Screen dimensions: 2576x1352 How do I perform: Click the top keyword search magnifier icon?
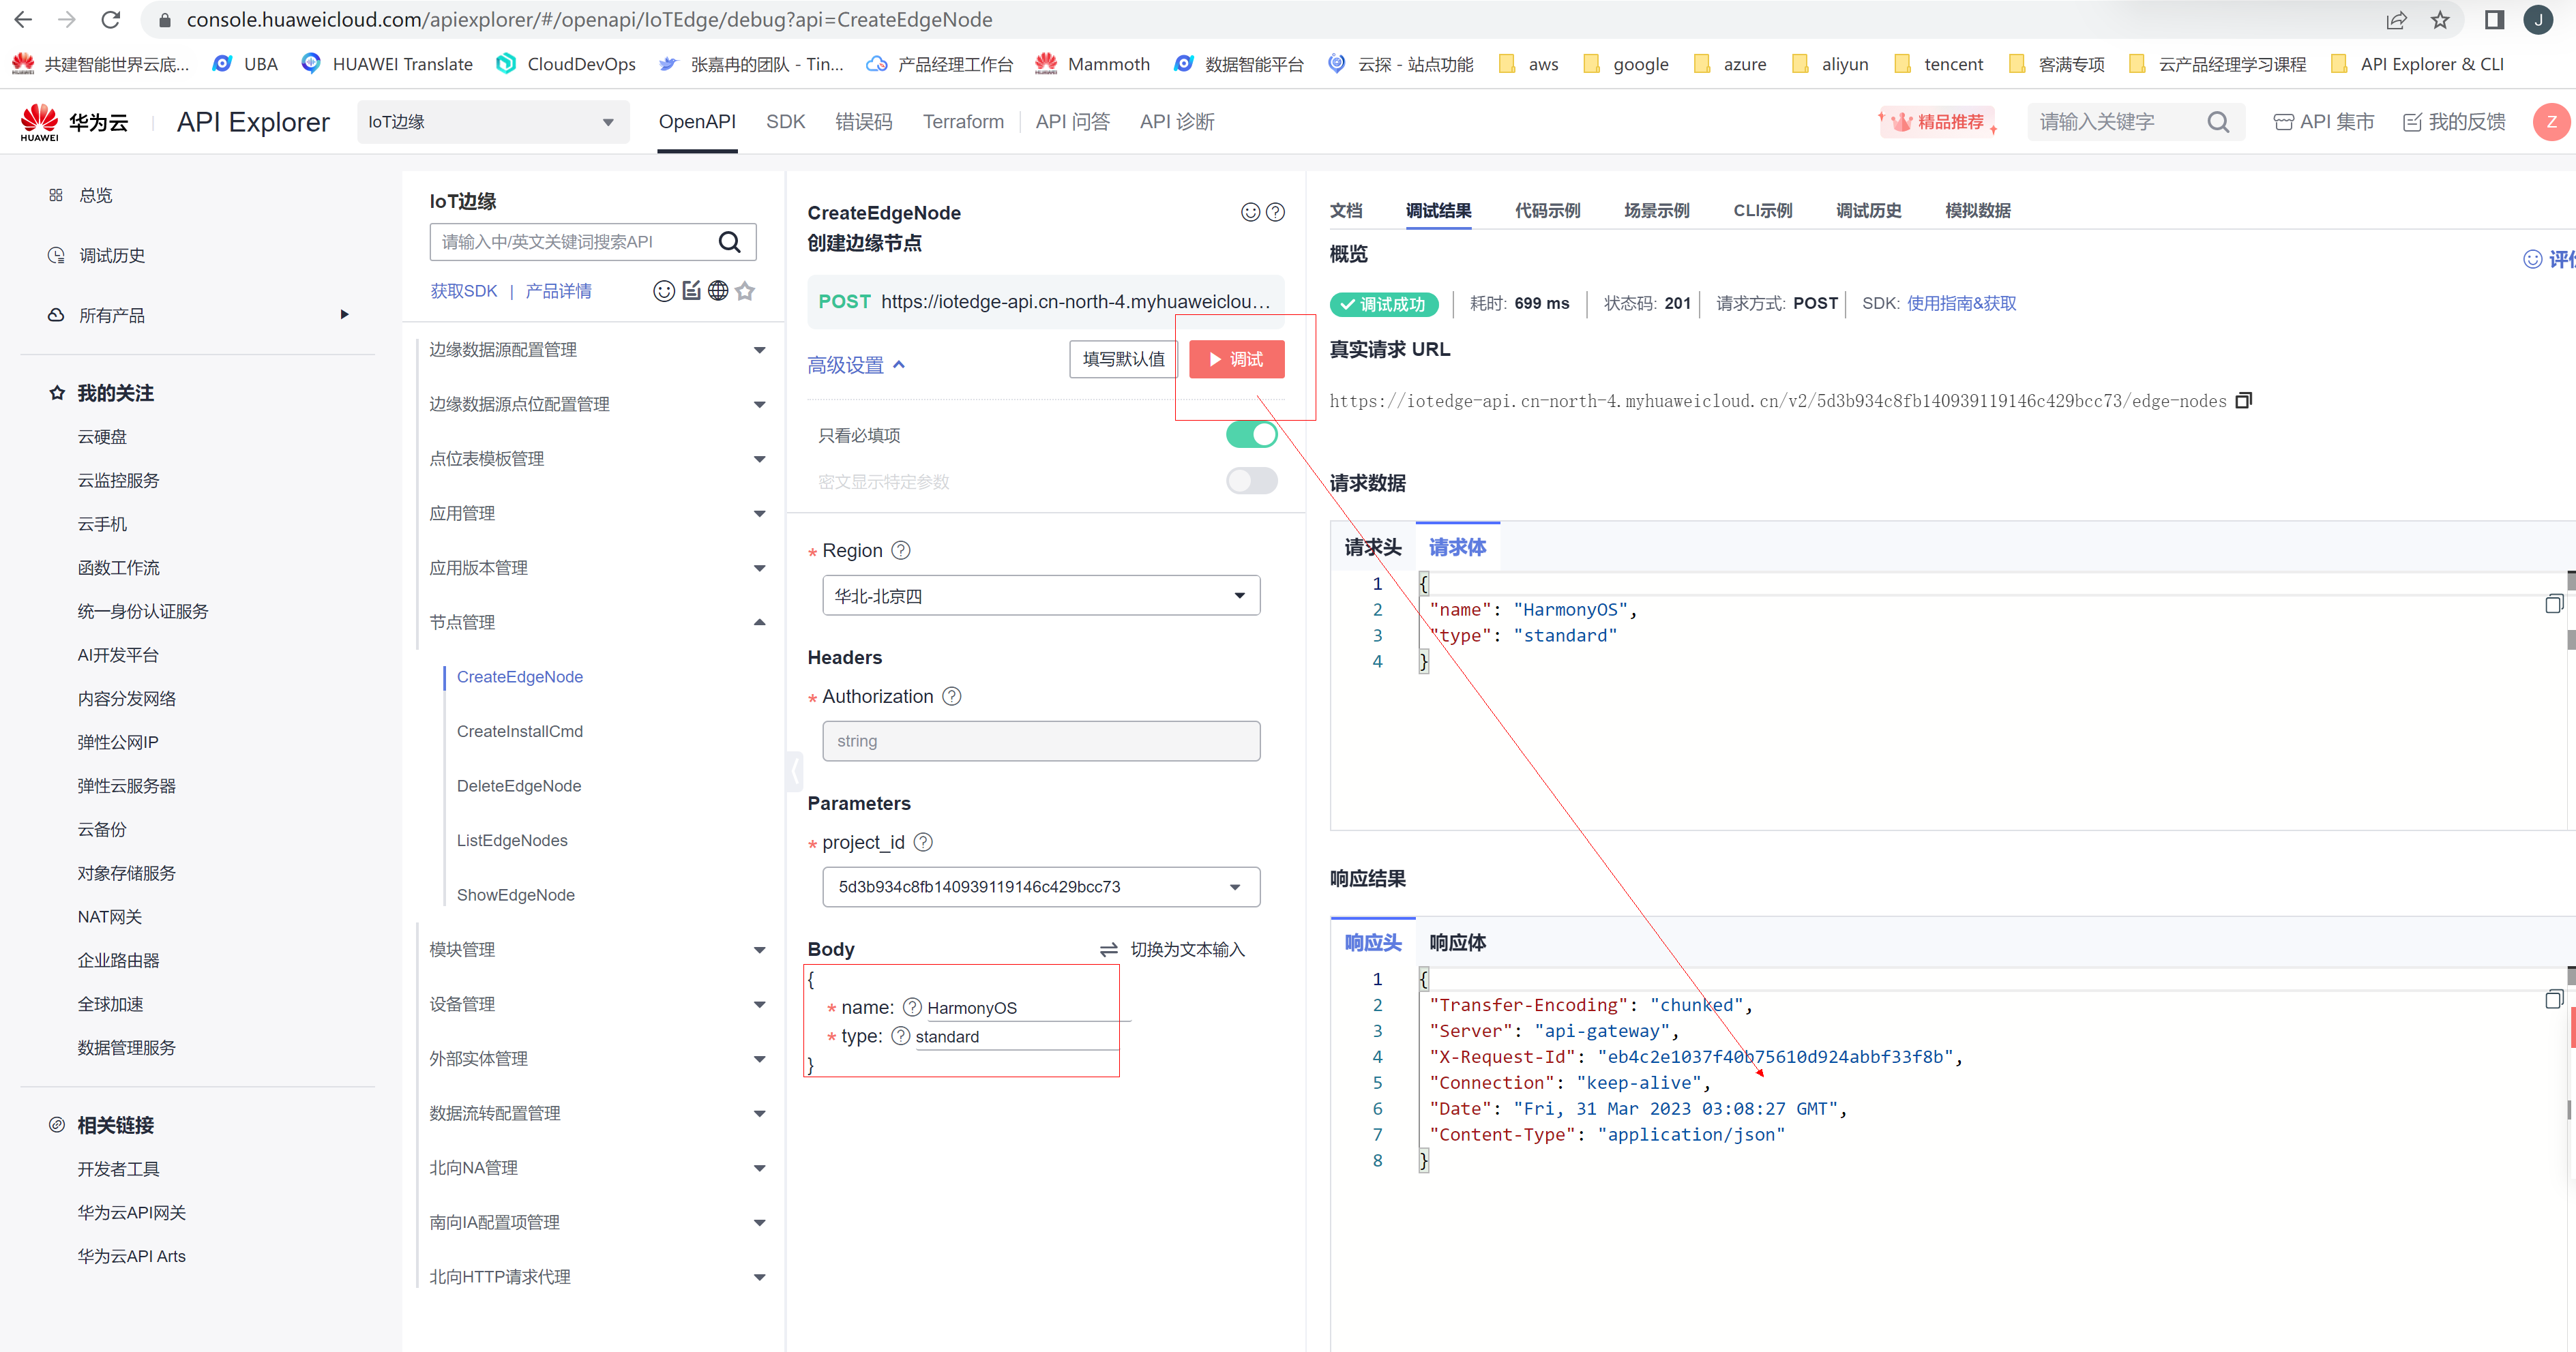2217,122
